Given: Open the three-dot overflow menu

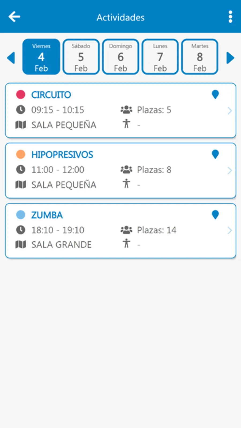Looking at the screenshot, I should [230, 17].
